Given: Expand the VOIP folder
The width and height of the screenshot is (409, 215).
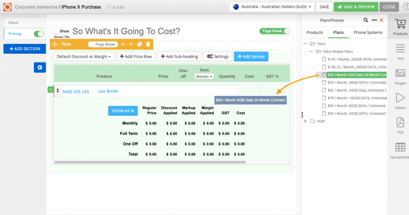Looking at the screenshot, I should [x=305, y=121].
